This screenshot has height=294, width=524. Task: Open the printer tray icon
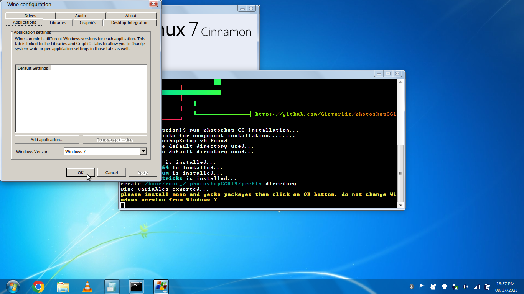(444, 286)
